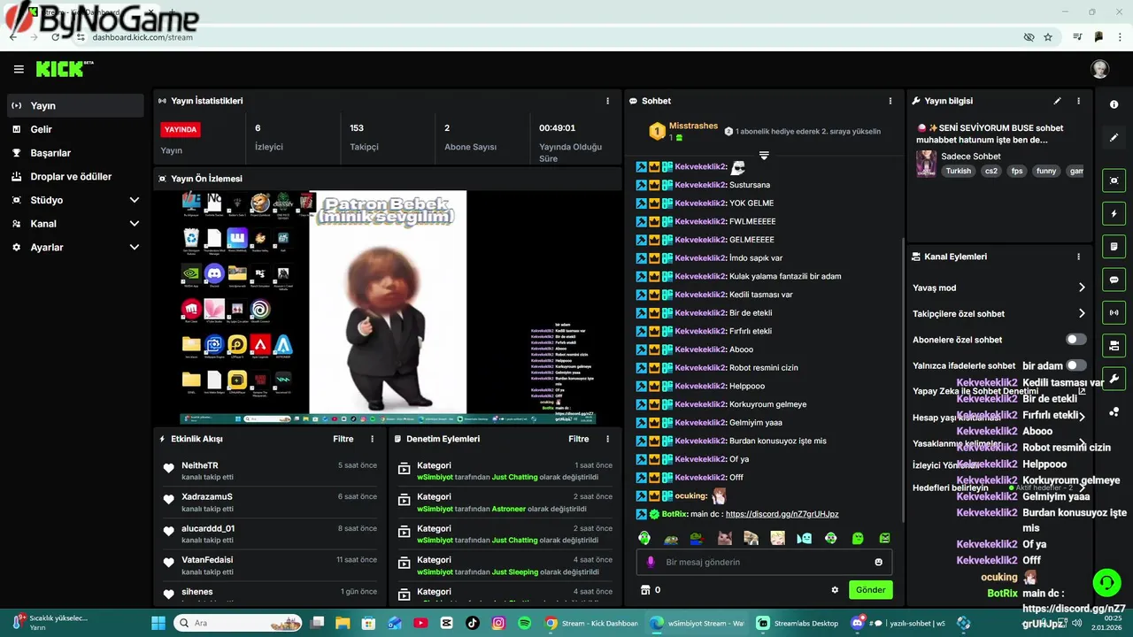Select Yayın in the sidebar
The image size is (1133, 637).
click(75, 105)
